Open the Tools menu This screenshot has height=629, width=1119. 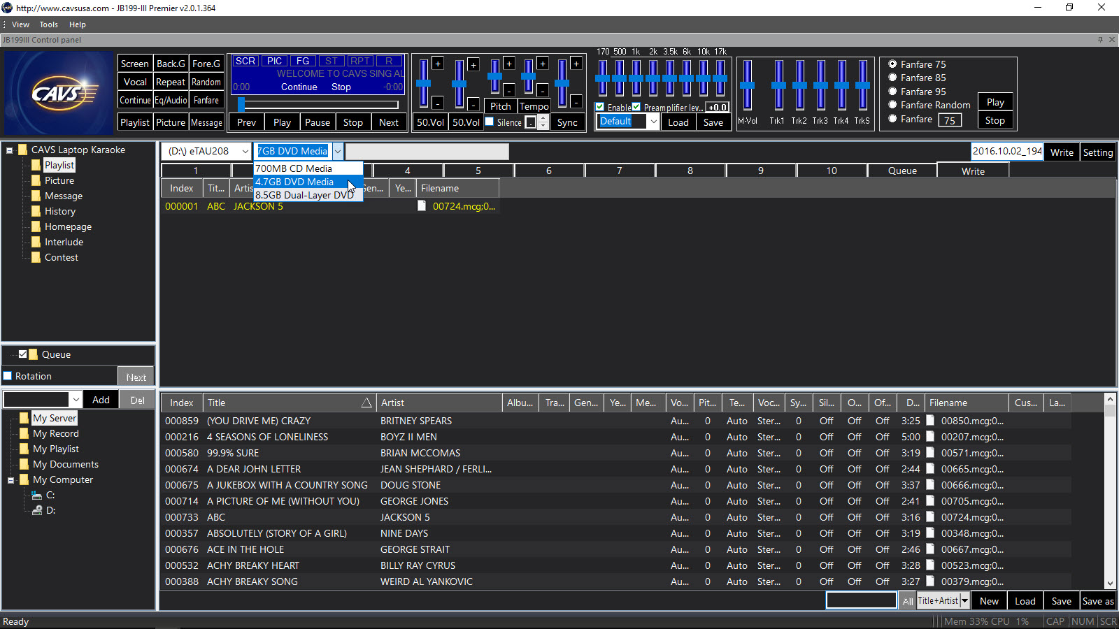pos(48,24)
